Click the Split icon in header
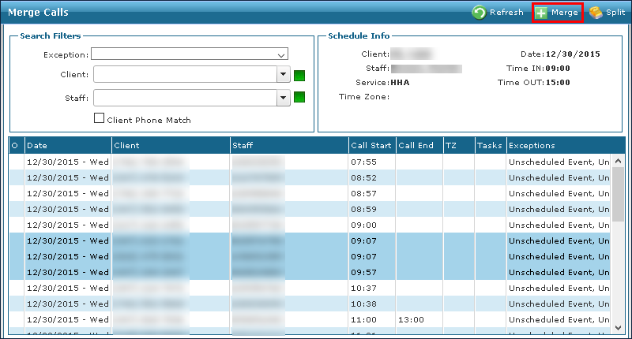 point(595,13)
